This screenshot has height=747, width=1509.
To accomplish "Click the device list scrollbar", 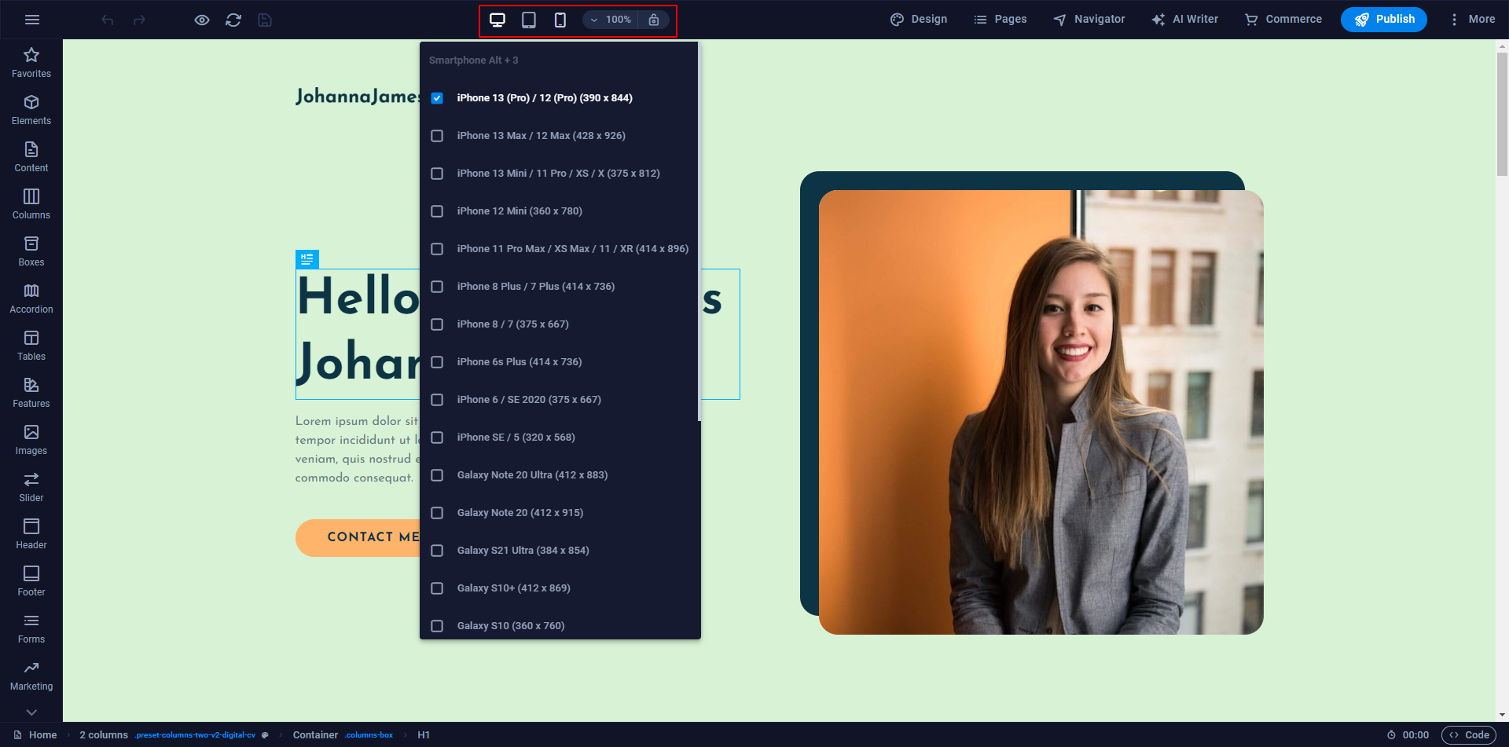I will click(699, 232).
